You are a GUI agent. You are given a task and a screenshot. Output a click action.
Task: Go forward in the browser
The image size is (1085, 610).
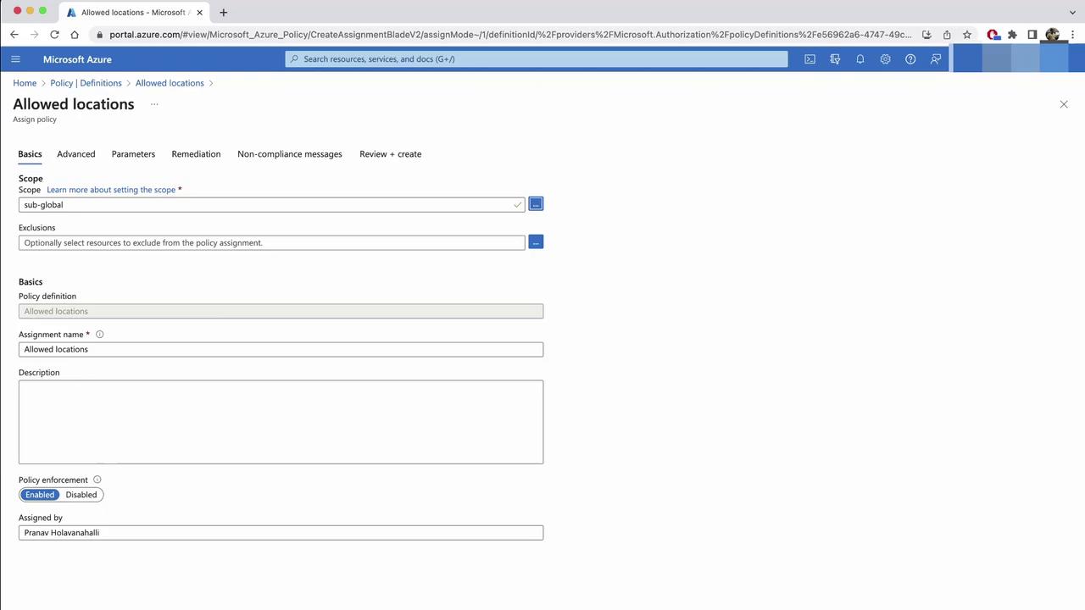click(x=34, y=35)
